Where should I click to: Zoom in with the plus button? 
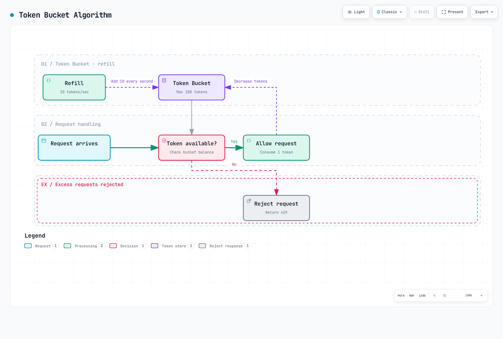(481, 296)
